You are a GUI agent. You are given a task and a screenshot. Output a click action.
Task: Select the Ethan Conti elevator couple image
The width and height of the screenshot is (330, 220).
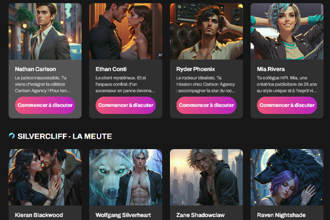pos(125,31)
